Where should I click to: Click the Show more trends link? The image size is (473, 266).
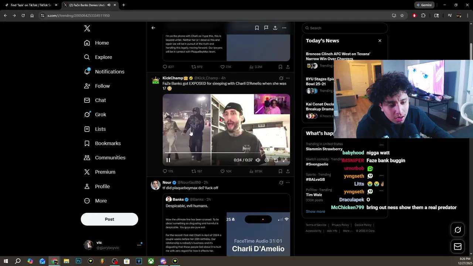tap(316, 212)
